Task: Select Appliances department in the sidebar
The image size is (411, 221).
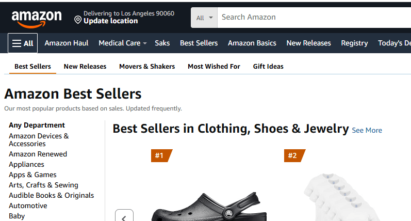Action: pyautogui.click(x=26, y=164)
